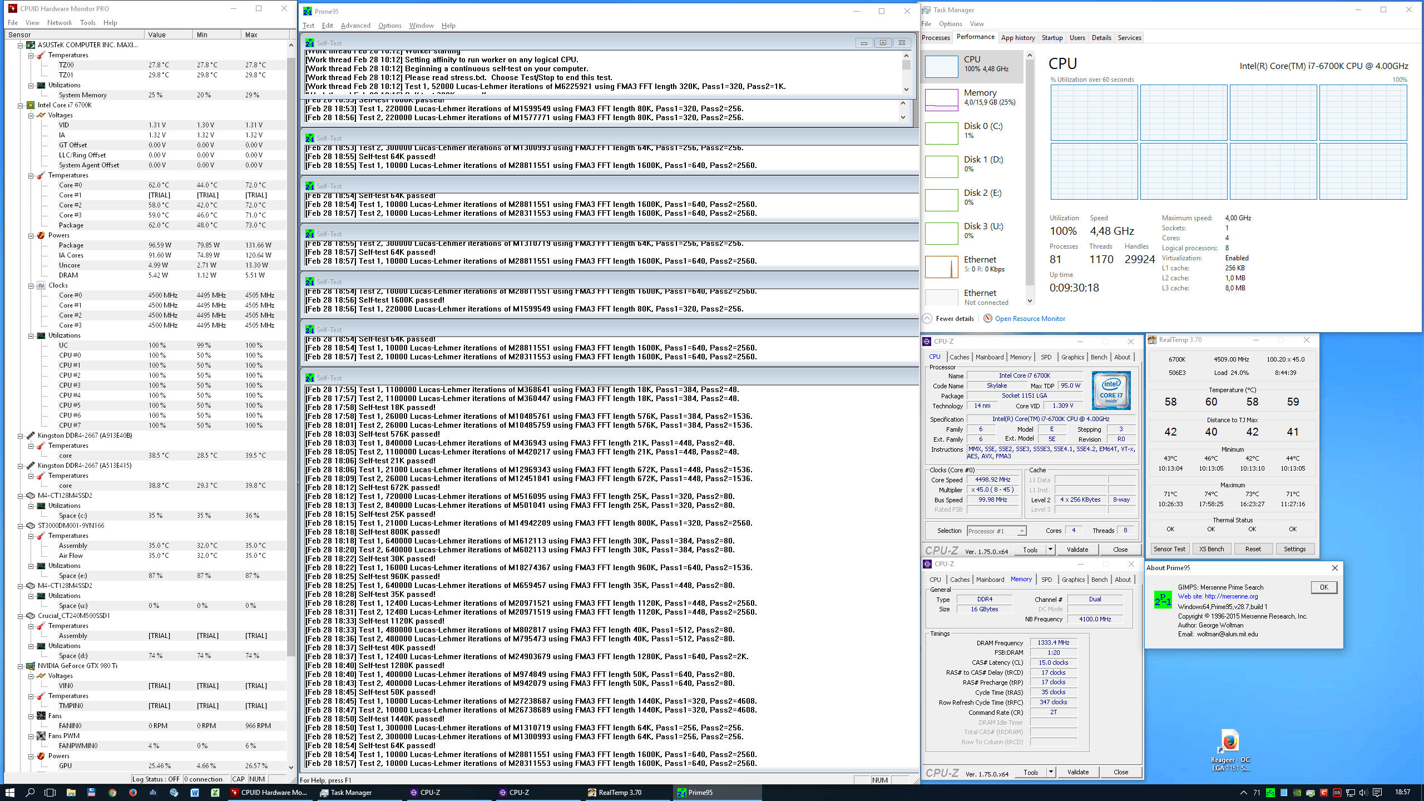Click the Reset button in RealTemp

tap(1253, 549)
